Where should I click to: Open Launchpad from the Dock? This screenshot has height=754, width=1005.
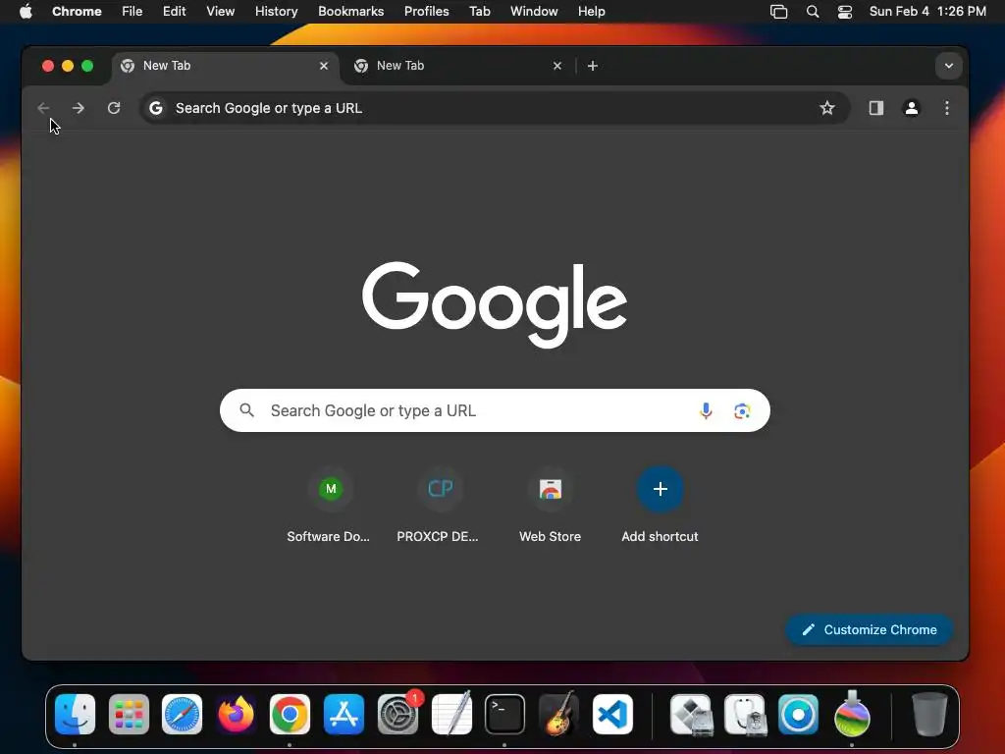coord(129,715)
